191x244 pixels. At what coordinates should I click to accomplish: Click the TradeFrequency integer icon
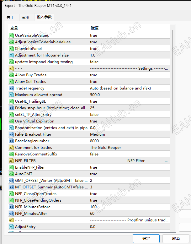11,88
